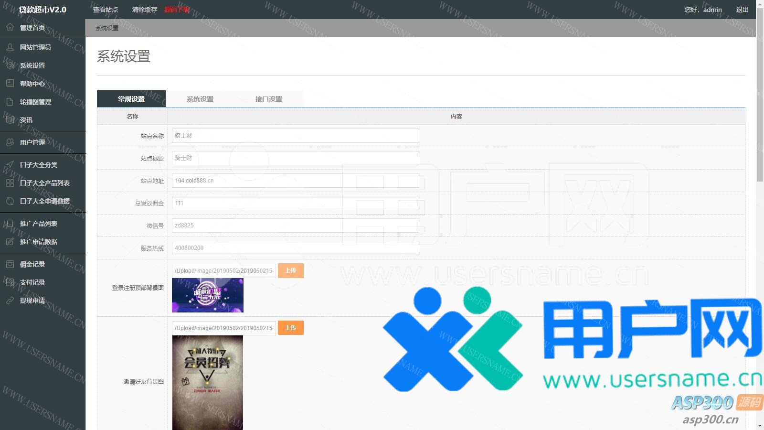The width and height of the screenshot is (764, 430).
Task: Click the 站点名称 input field
Action: (295, 136)
